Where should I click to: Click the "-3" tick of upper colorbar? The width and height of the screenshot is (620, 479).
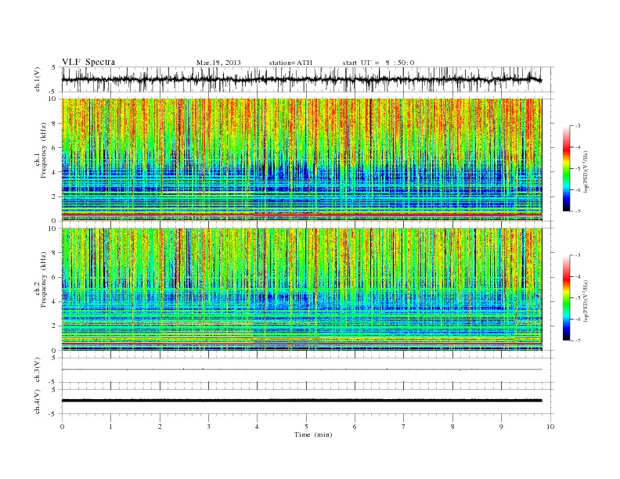coord(578,126)
